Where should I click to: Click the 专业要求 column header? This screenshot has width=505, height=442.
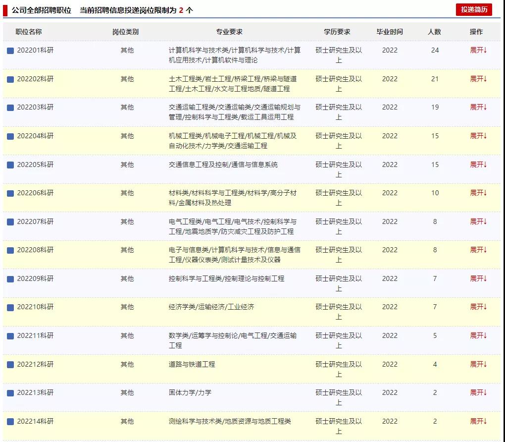click(229, 32)
